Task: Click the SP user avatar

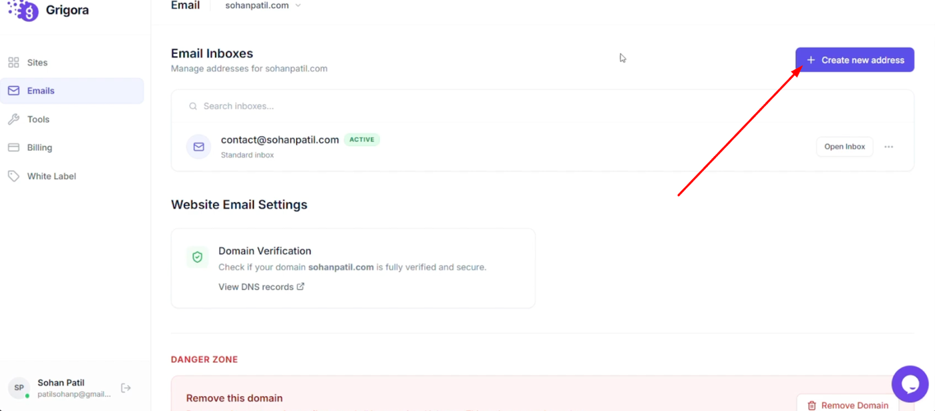Action: (19, 388)
